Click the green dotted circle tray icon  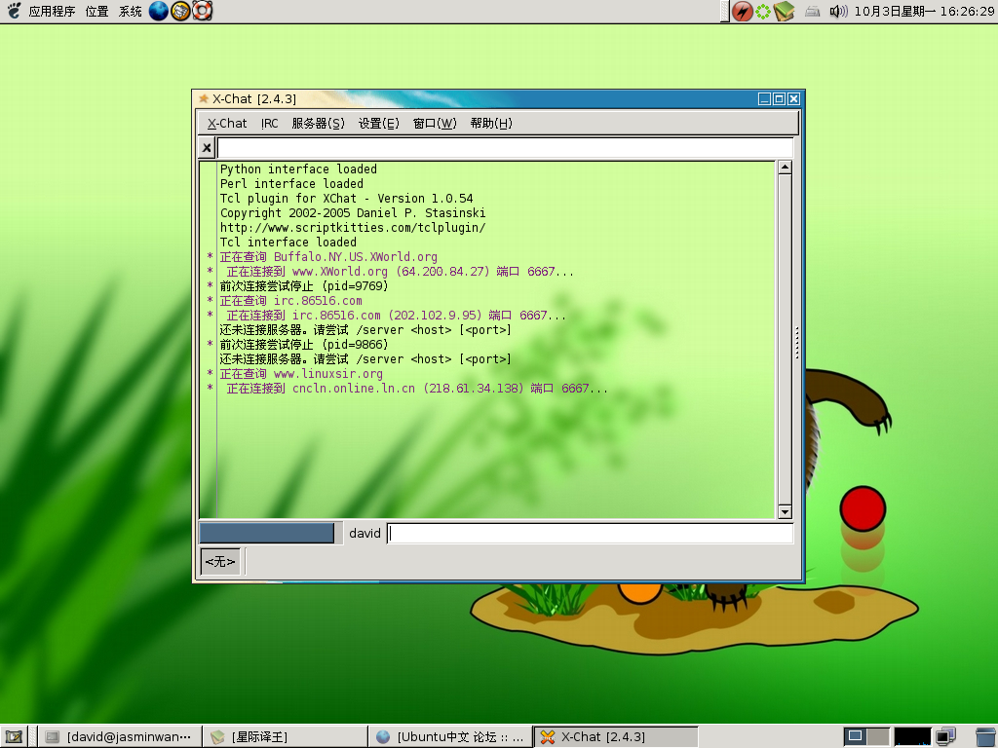[762, 12]
